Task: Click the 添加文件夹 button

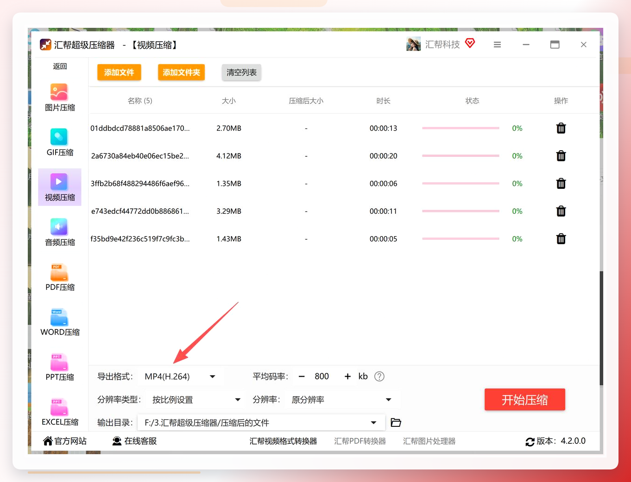Action: click(x=181, y=72)
